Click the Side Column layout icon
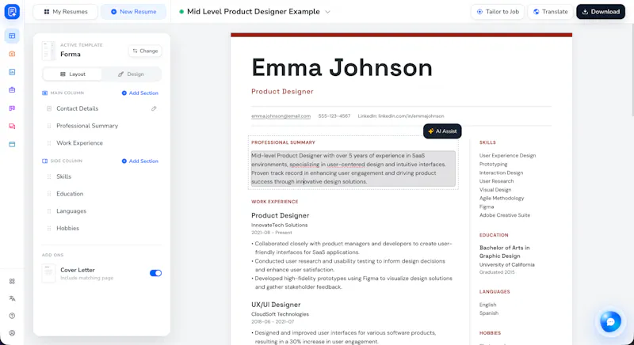Viewport: 634px width, 345px height. click(45, 161)
